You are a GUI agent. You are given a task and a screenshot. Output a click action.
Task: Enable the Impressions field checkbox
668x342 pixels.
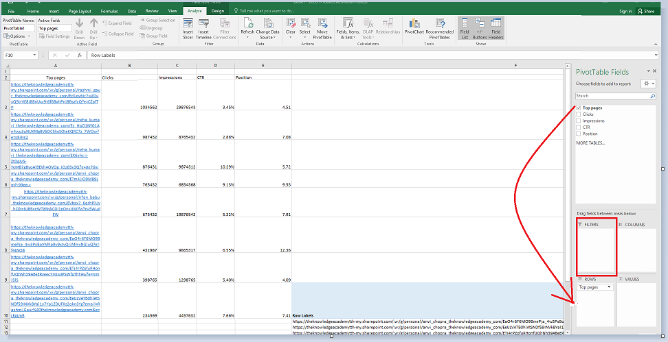579,121
